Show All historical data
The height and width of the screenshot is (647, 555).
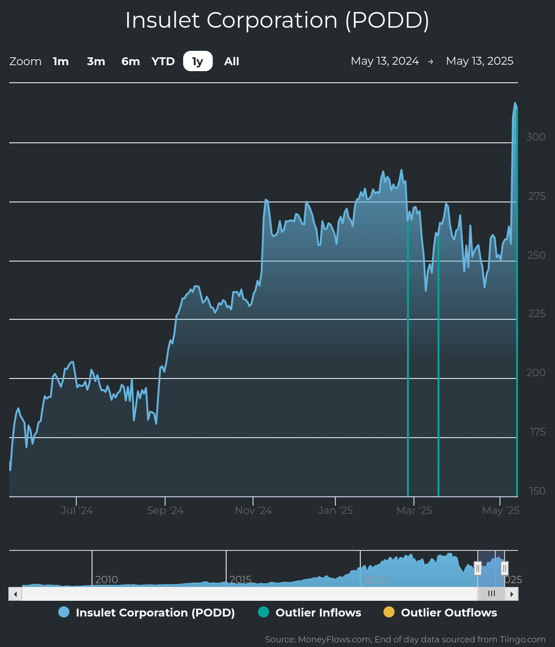(232, 61)
